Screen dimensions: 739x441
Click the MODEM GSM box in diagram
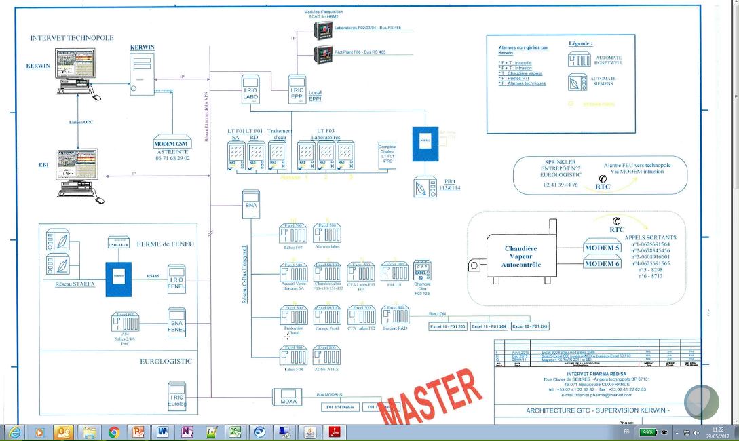(172, 143)
